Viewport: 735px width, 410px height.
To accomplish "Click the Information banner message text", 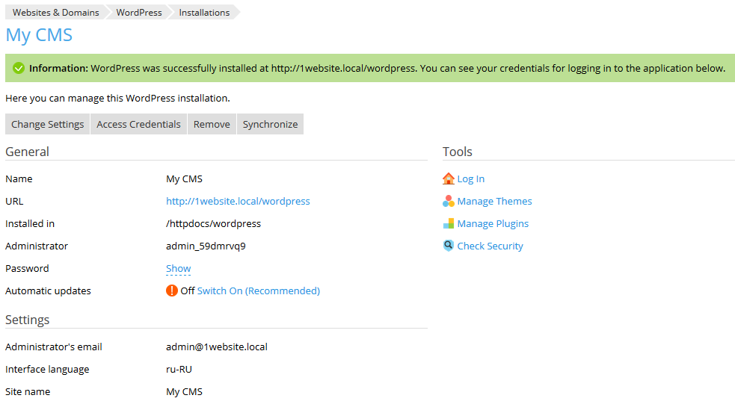I will (x=377, y=69).
